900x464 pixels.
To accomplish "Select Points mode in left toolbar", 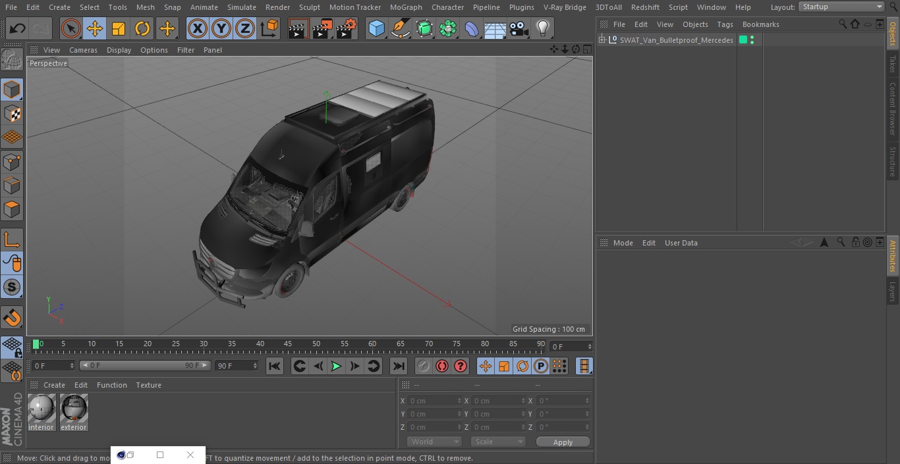I will [12, 161].
